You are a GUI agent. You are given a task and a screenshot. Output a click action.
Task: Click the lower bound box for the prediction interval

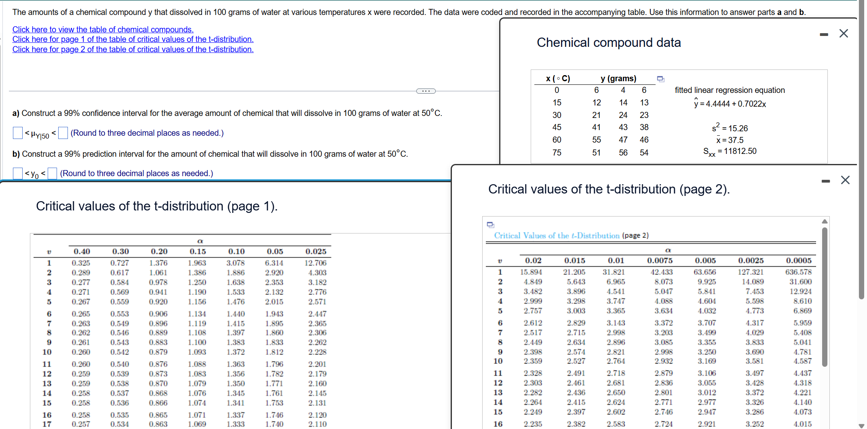pos(17,173)
